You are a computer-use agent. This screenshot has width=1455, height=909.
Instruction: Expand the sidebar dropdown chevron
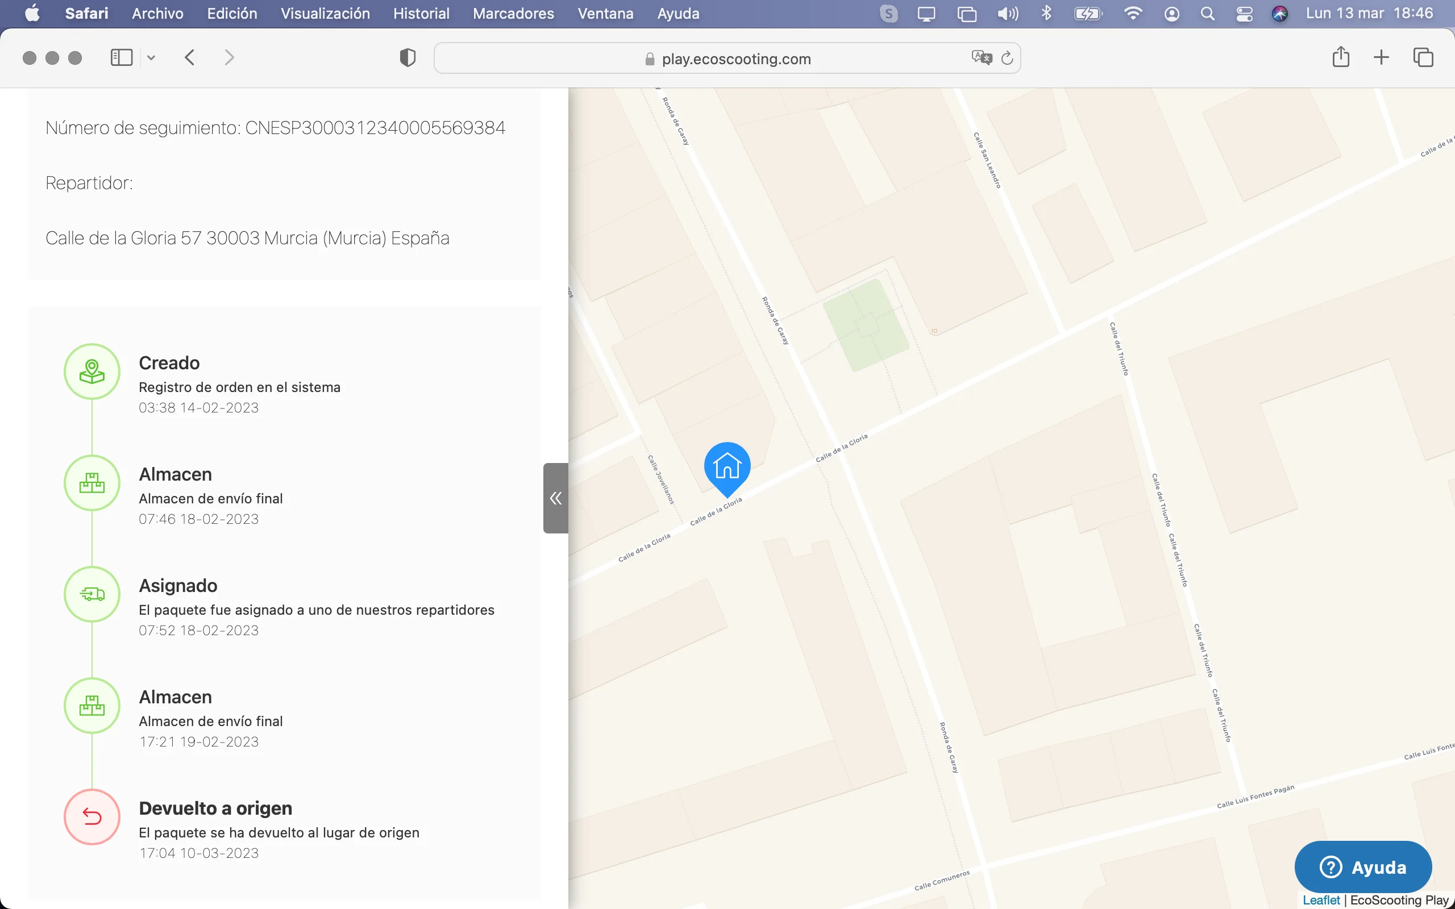(x=151, y=58)
